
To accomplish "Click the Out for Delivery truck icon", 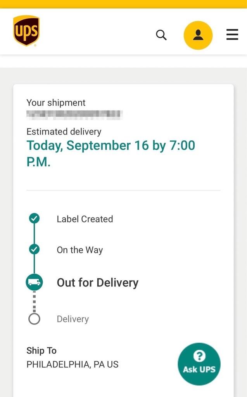I will point(34,282).
